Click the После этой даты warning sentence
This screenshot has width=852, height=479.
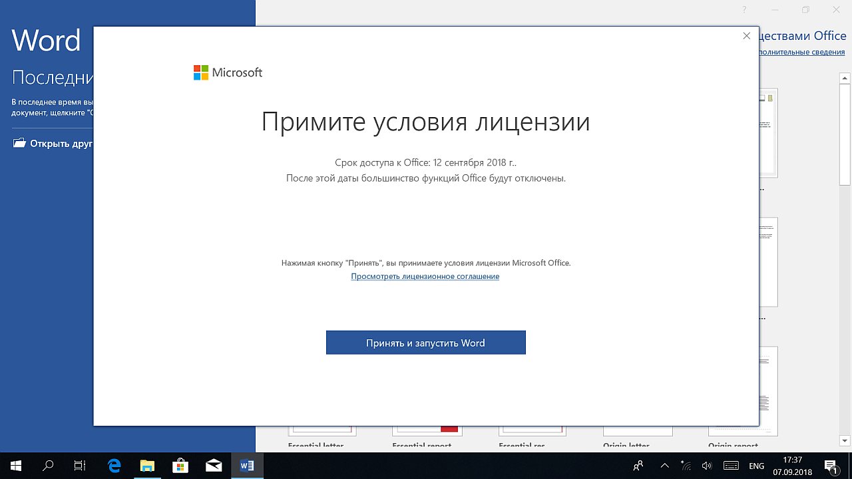tap(426, 178)
